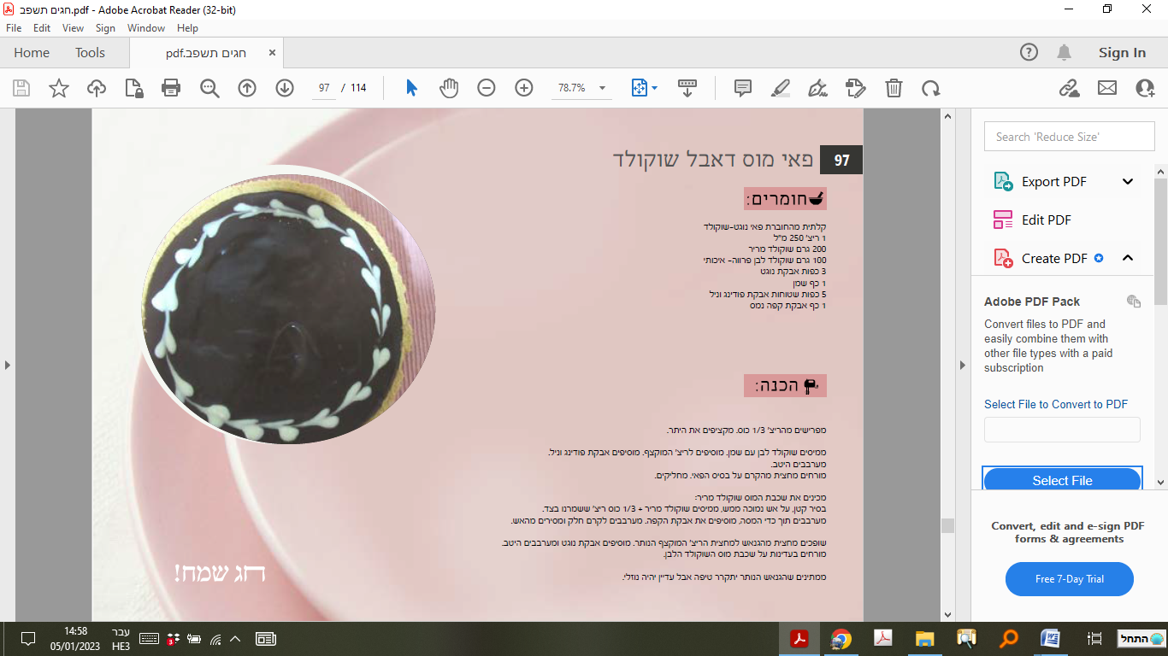Open the fit page options arrow
Image resolution: width=1168 pixels, height=656 pixels.
point(655,88)
